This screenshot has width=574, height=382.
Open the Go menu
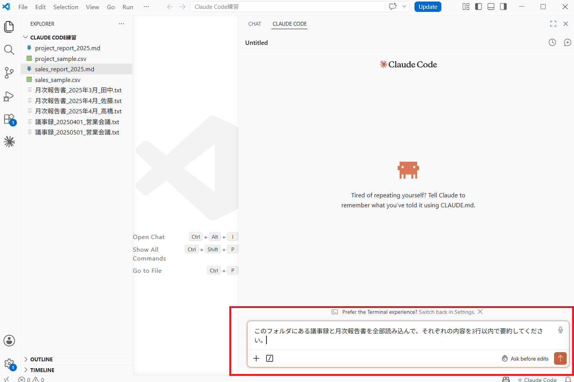click(111, 7)
